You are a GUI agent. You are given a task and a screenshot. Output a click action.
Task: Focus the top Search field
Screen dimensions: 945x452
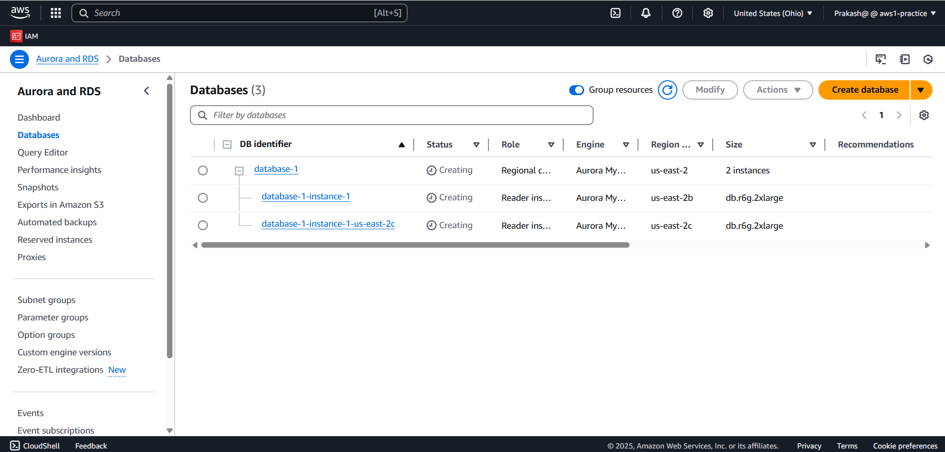239,13
